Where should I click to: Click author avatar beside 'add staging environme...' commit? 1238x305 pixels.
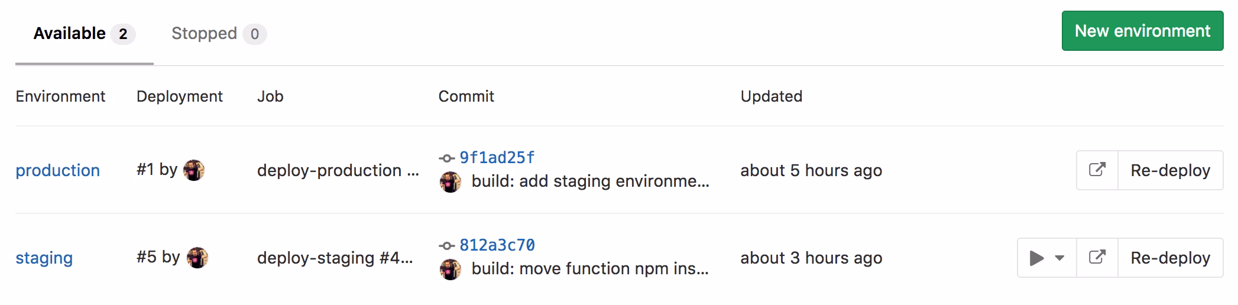pyautogui.click(x=451, y=182)
